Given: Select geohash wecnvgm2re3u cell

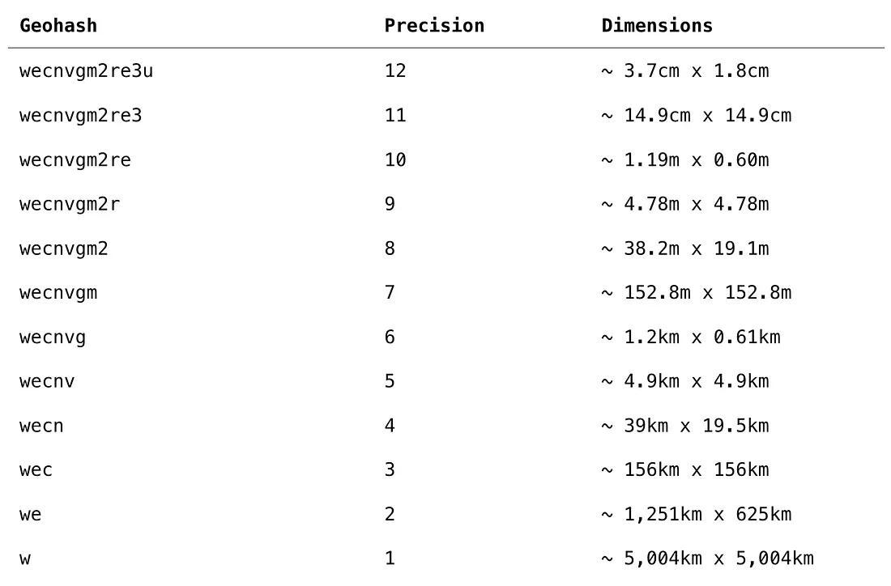Looking at the screenshot, I should coord(87,71).
